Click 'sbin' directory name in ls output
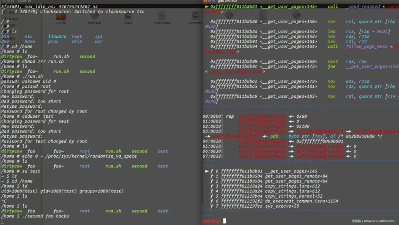The height and width of the screenshot is (225, 399). pyautogui.click(x=77, y=41)
